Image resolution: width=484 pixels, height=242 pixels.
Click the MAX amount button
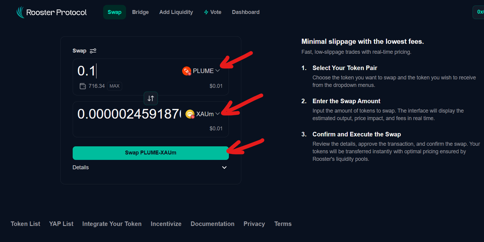(115, 86)
